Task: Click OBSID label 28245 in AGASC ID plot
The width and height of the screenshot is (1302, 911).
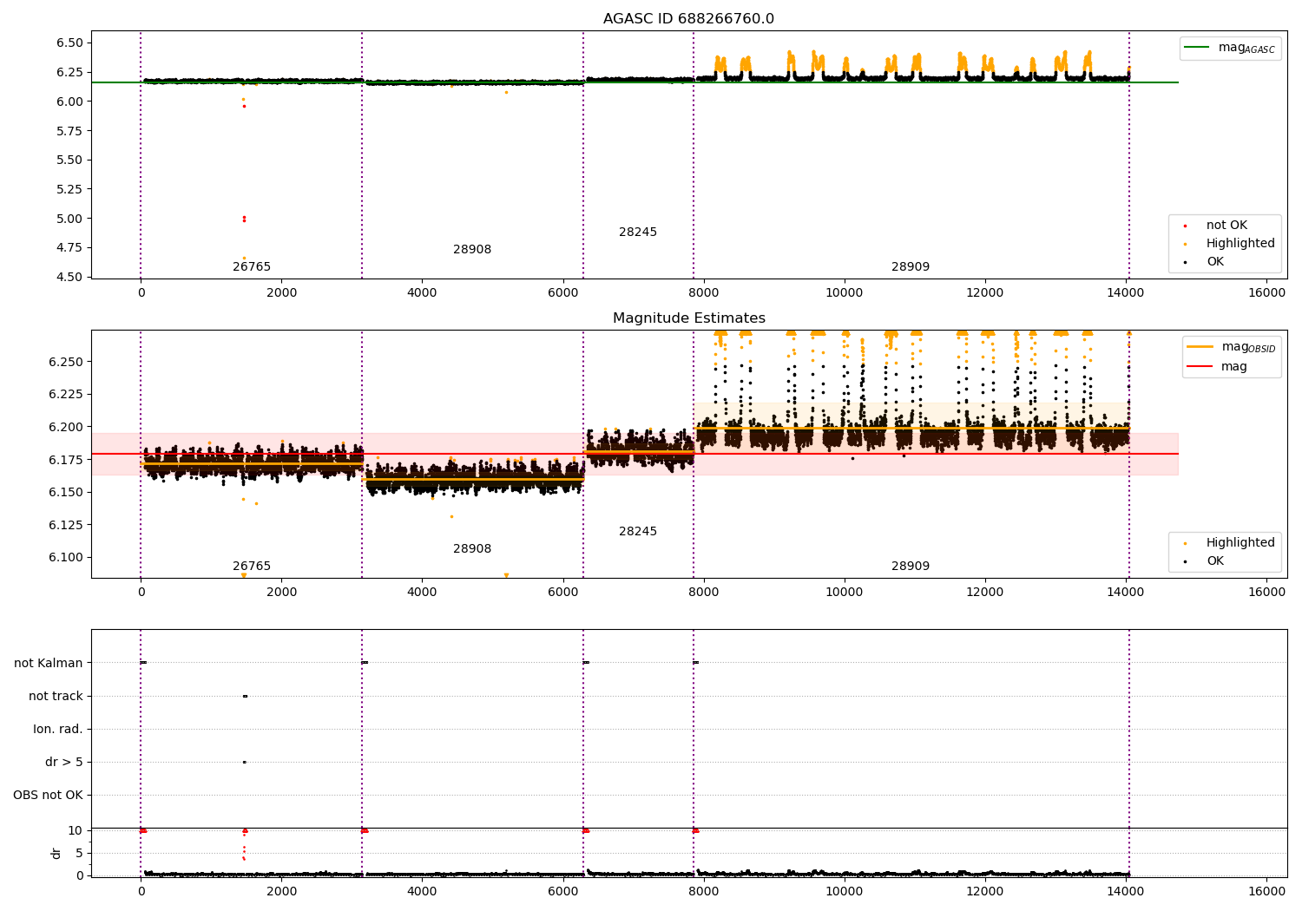Action: click(x=638, y=233)
